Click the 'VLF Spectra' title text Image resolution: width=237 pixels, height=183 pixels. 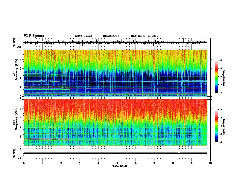coord(34,36)
